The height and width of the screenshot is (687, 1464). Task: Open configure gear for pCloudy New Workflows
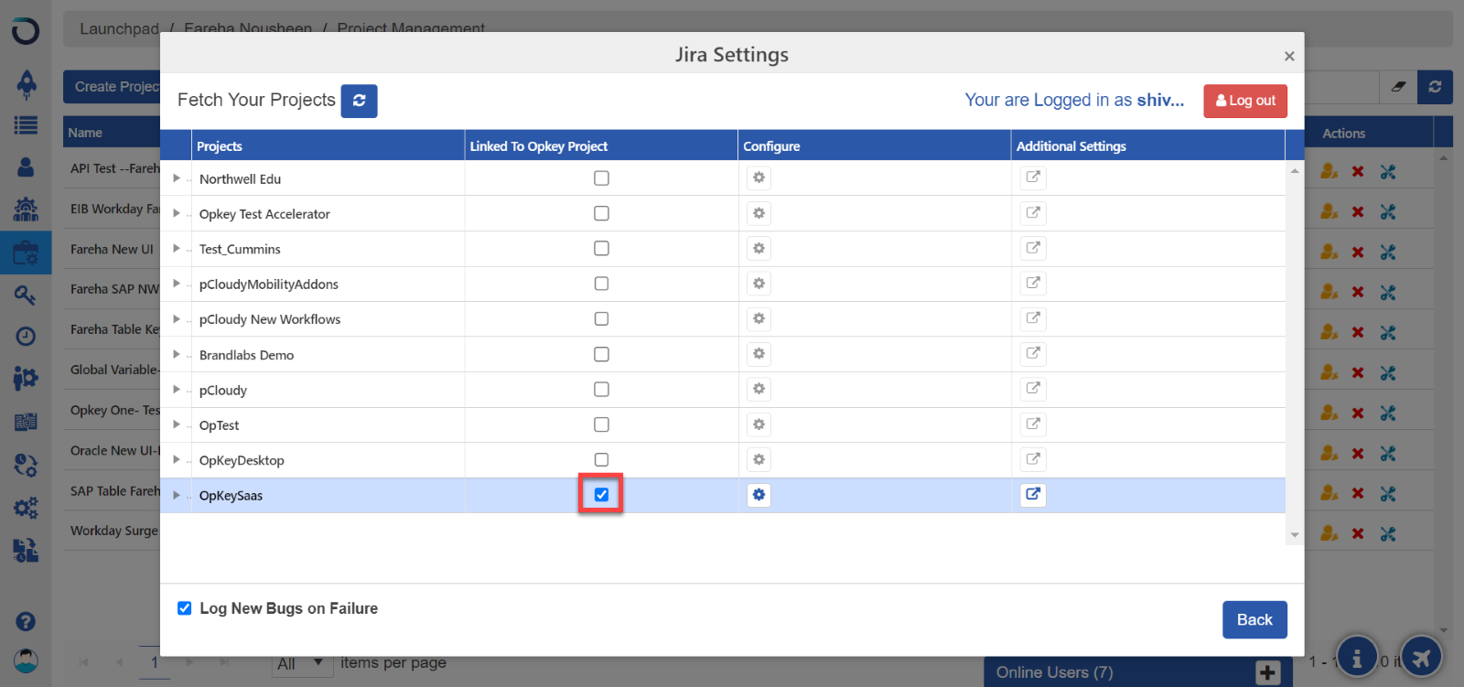(759, 318)
